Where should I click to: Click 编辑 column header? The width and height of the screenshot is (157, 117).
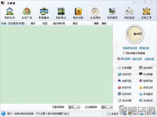[x=96, y=24]
